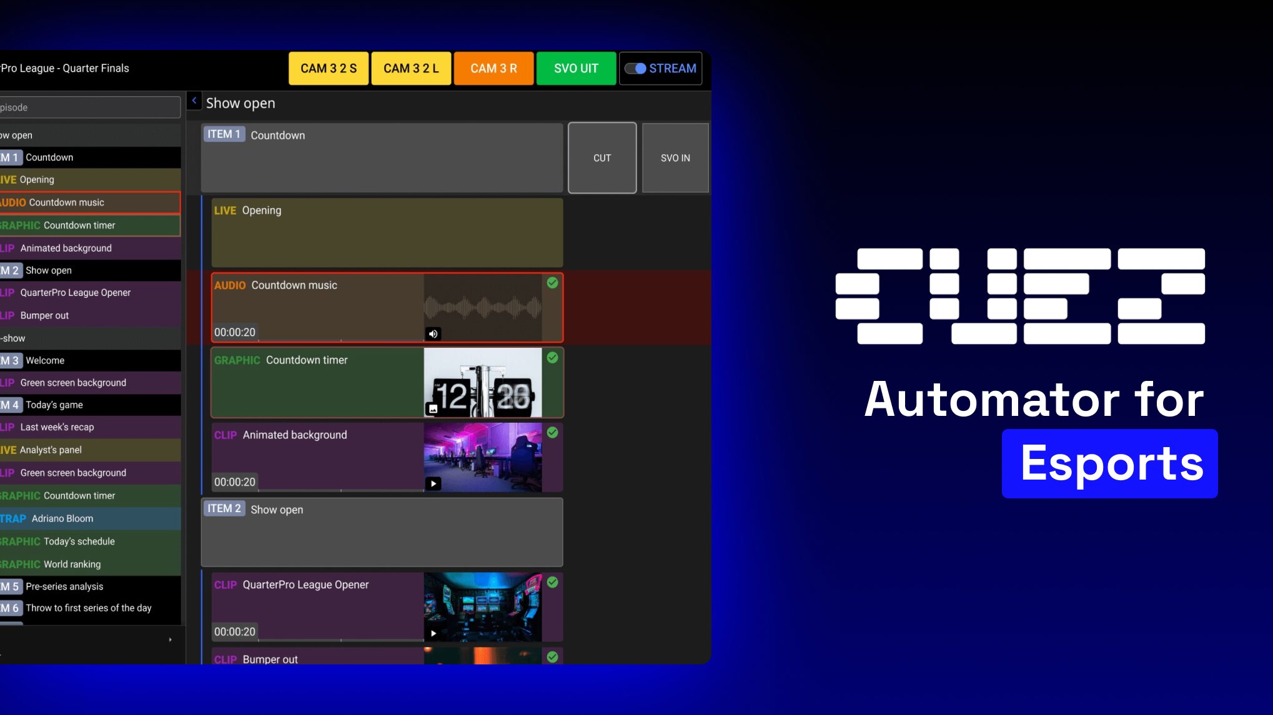Click green check on Animated background clip
Viewport: 1273px width, 715px height.
tap(553, 433)
